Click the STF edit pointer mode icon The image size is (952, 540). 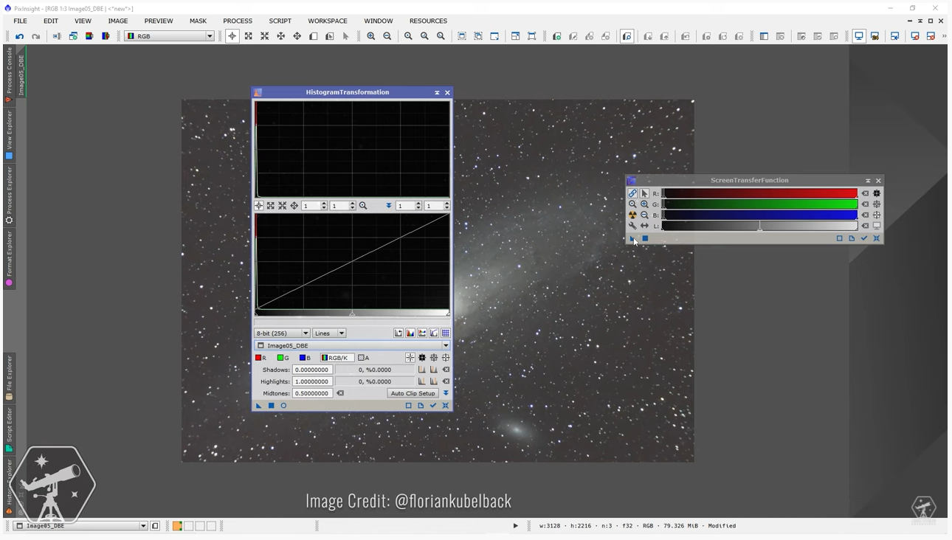point(644,193)
